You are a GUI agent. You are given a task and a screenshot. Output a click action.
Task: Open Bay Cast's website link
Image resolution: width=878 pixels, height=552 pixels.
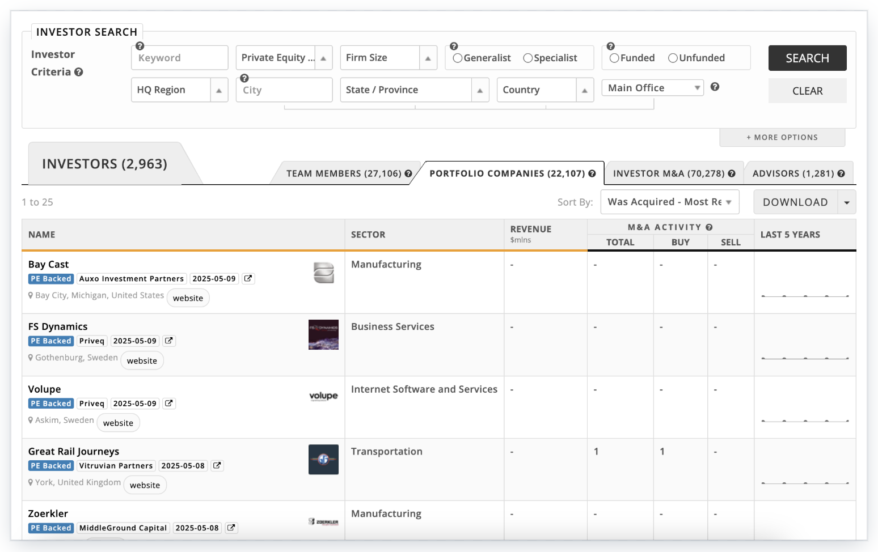[188, 298]
